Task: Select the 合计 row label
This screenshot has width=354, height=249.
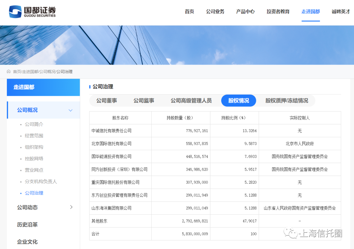Action: click(95, 234)
